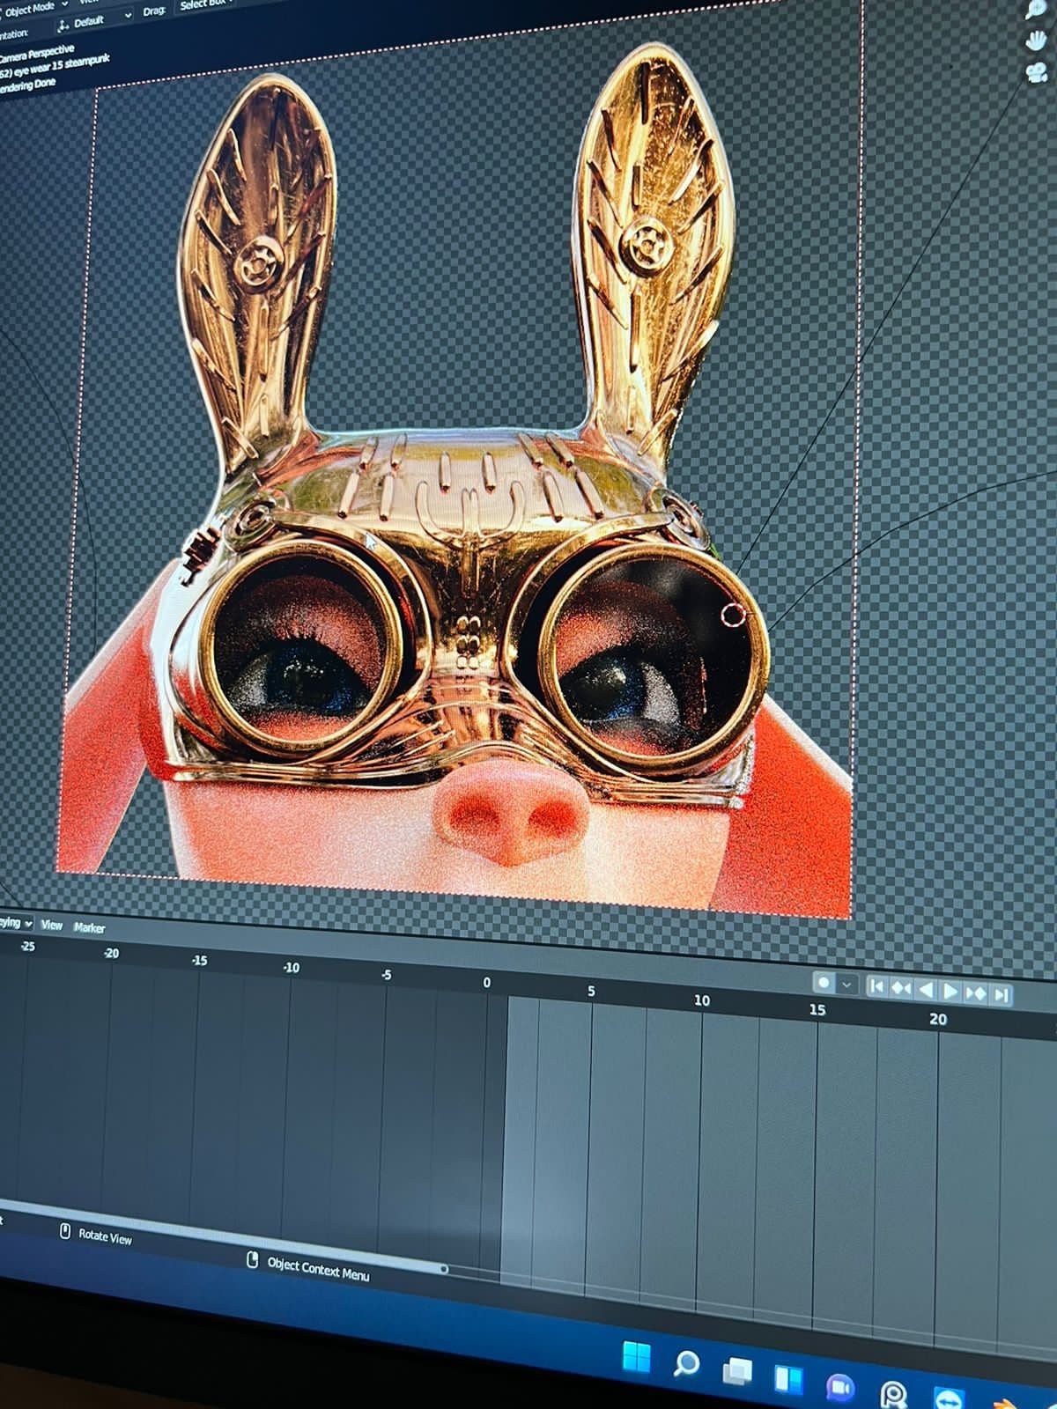Open Windows taskbar Search
Screen dimensions: 1057x1409
[x=686, y=1364]
